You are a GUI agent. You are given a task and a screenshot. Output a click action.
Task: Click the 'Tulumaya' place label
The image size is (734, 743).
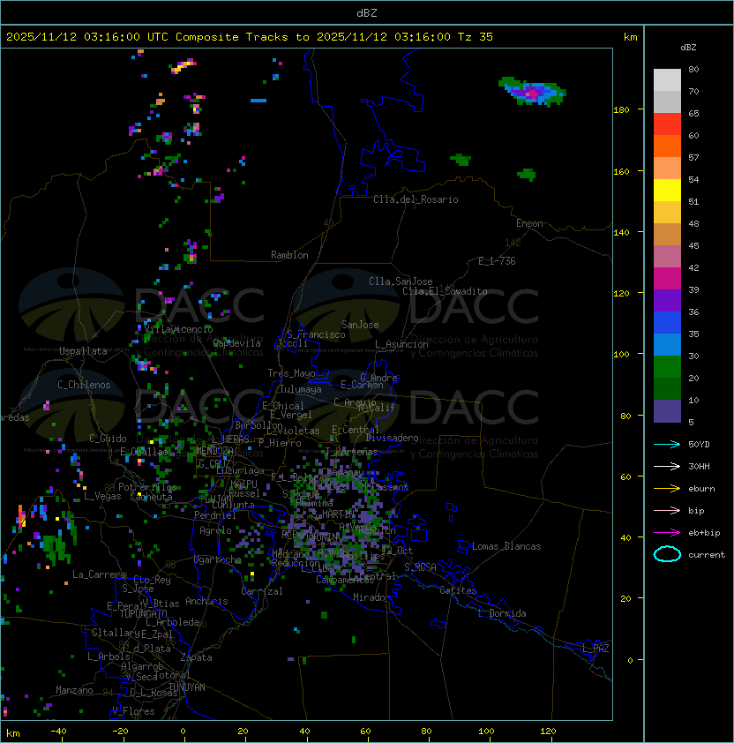pos(301,389)
